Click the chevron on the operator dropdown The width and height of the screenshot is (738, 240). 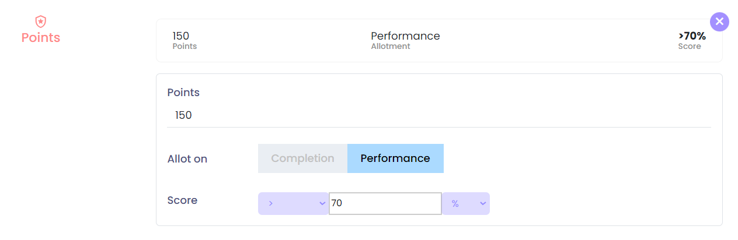tap(322, 203)
